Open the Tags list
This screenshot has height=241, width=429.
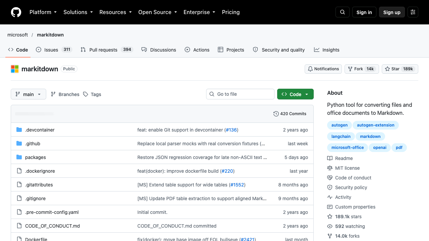(92, 94)
